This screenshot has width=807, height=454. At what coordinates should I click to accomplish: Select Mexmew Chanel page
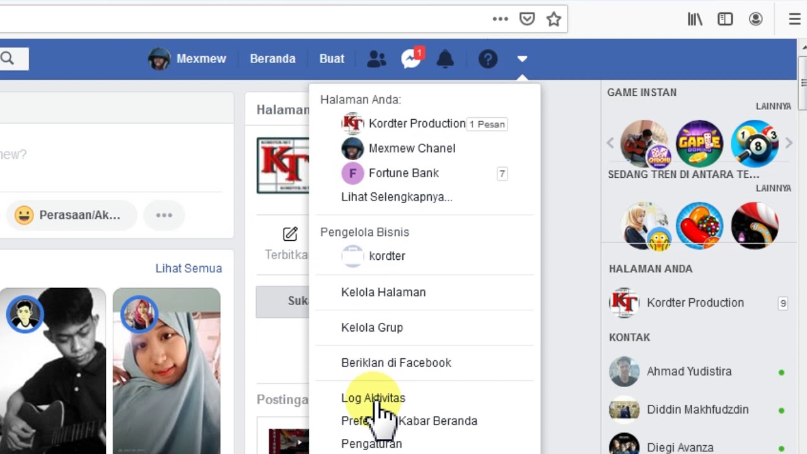398,148
